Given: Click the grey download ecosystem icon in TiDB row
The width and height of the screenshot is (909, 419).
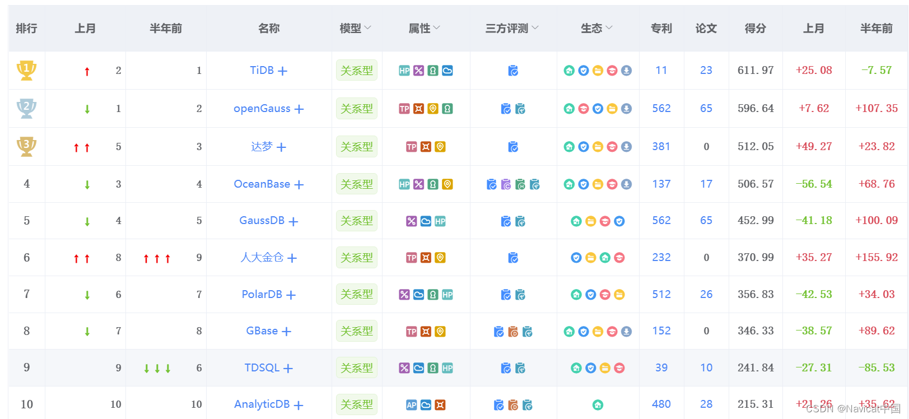Looking at the screenshot, I should tap(627, 71).
